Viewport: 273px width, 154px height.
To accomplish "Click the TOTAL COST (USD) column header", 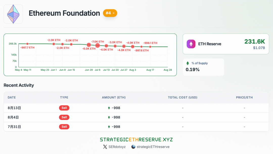I will pyautogui.click(x=183, y=97).
